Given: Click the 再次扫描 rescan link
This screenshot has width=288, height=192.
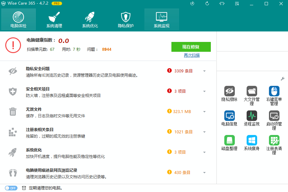Looking at the screenshot, I should click(x=191, y=55).
